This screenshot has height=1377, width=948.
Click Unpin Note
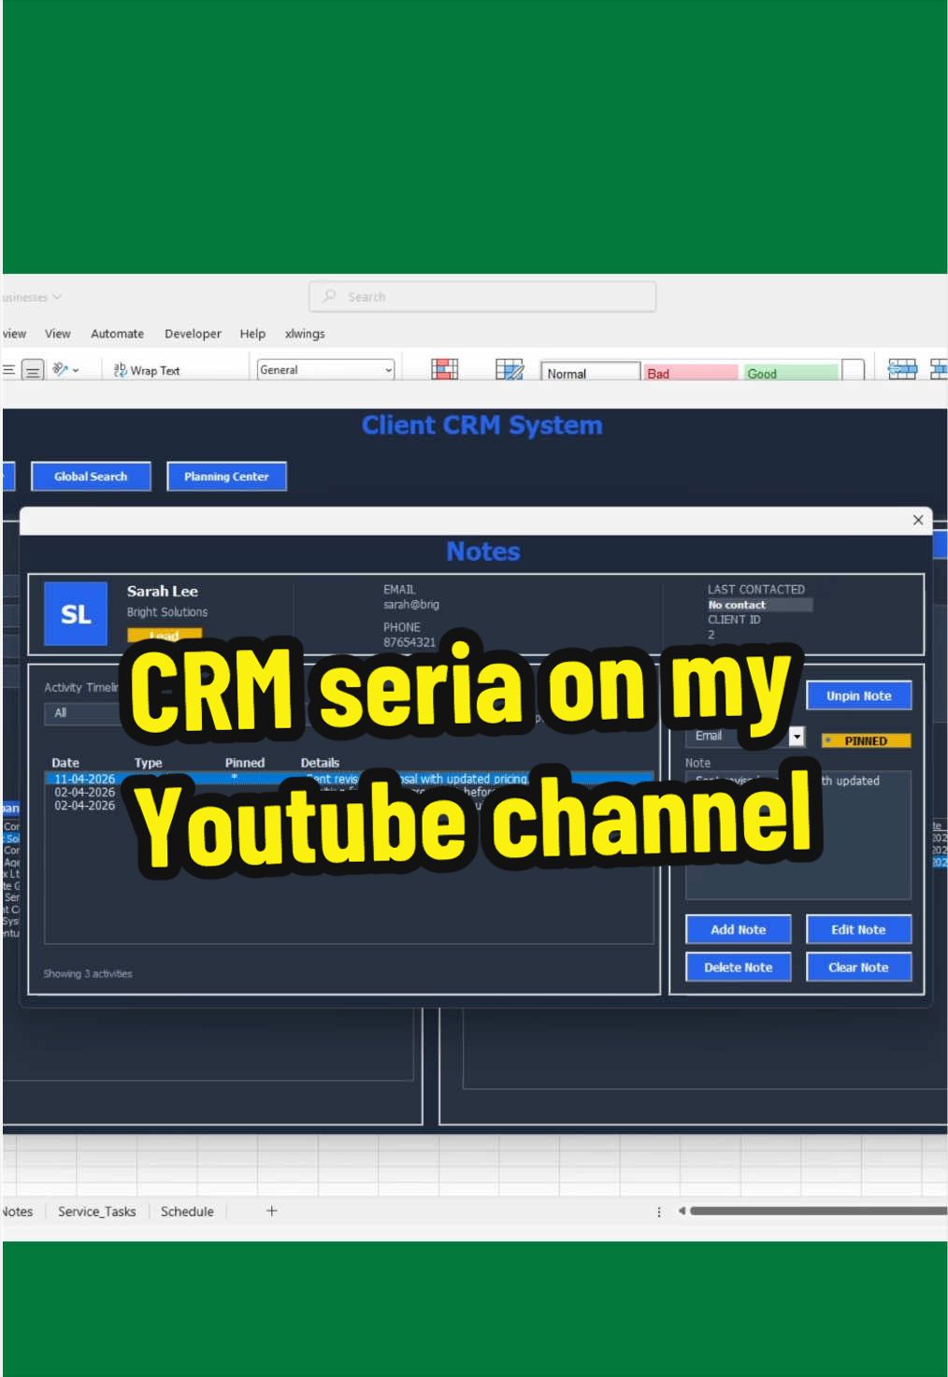pos(858,696)
